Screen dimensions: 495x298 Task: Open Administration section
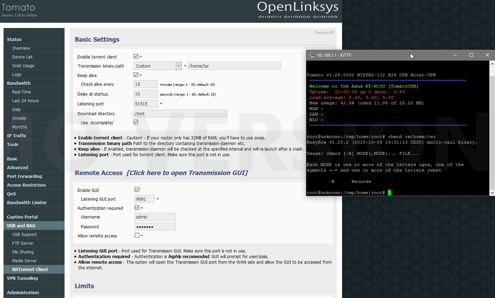[x=34, y=292]
